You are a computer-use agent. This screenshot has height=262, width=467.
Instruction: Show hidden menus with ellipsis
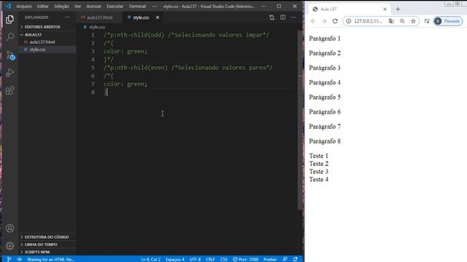[155, 6]
